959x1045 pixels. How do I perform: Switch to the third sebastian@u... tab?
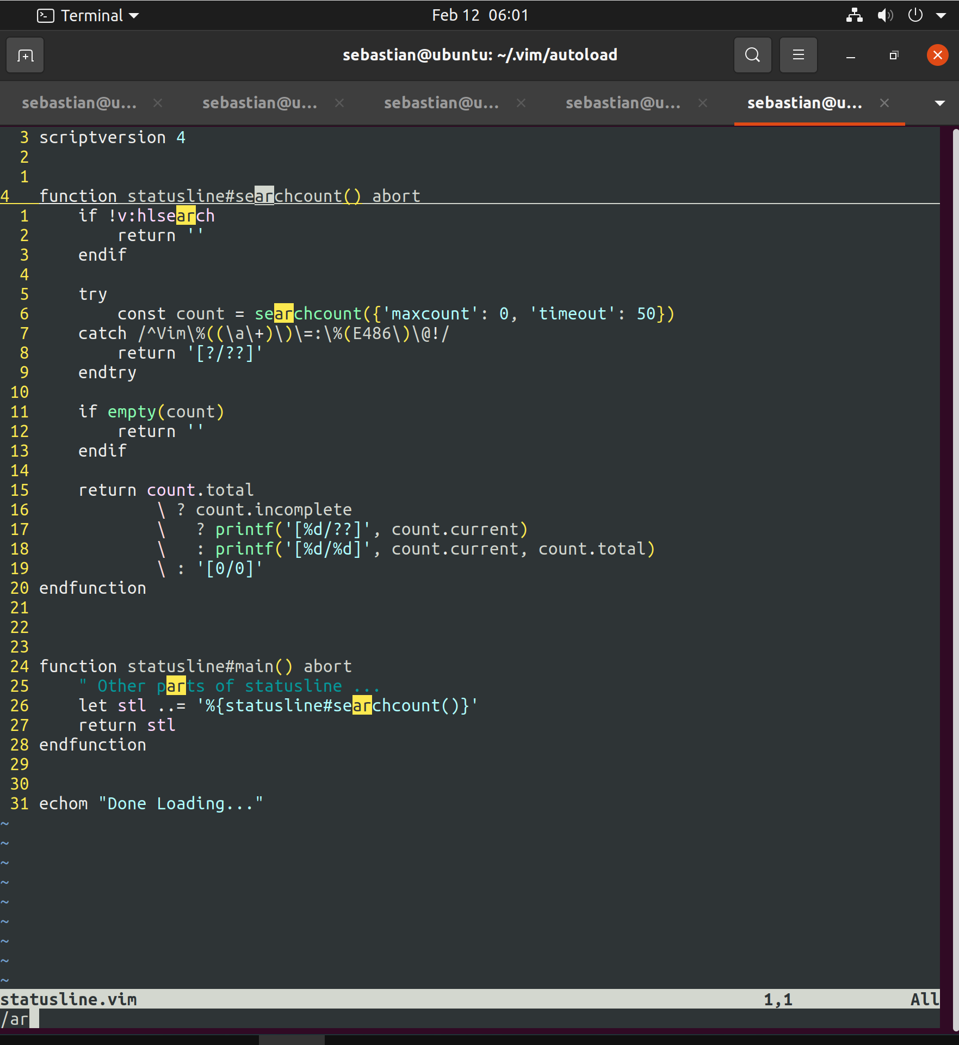(x=441, y=103)
